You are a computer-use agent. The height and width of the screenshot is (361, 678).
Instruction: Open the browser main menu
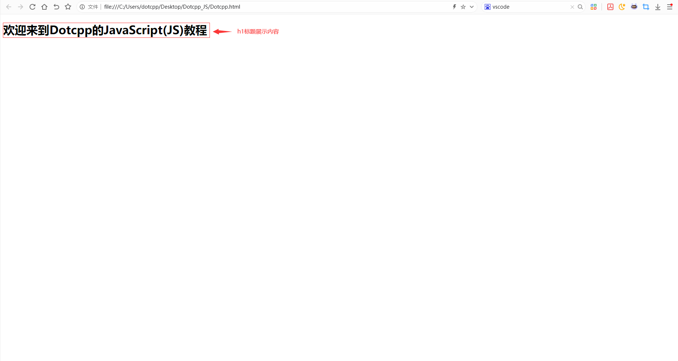tap(670, 7)
